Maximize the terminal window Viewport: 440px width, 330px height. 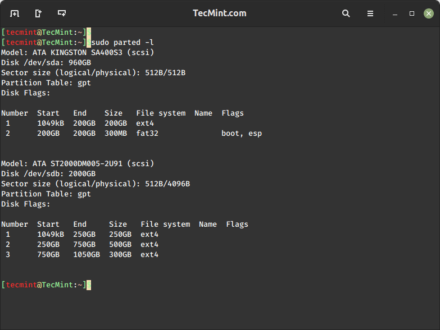tap(412, 13)
